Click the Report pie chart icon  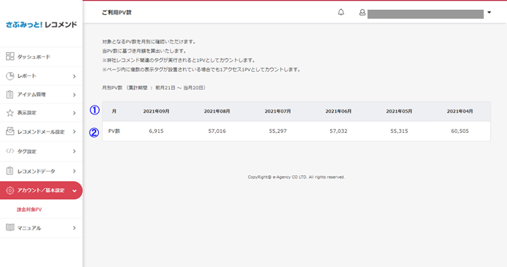[10, 76]
